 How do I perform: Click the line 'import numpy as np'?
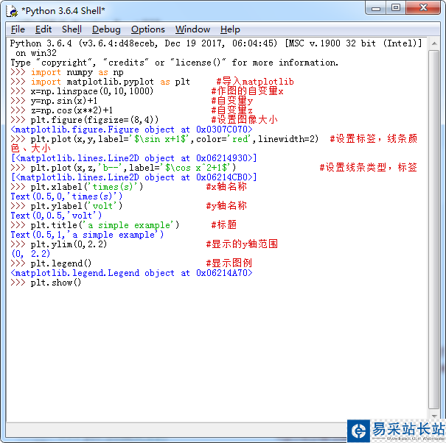[x=77, y=72]
